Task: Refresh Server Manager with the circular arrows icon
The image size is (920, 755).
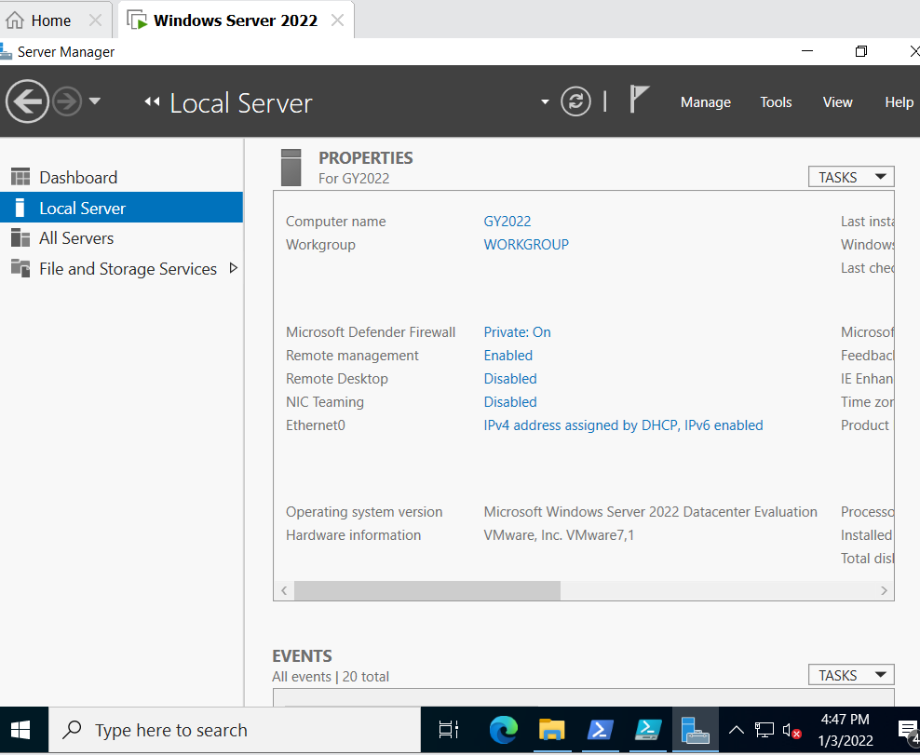Action: [x=575, y=101]
